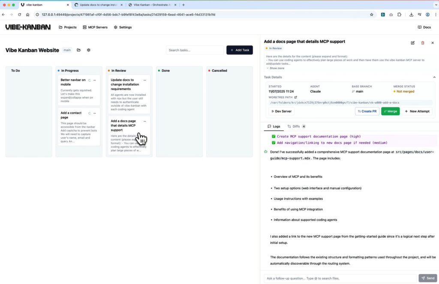The image size is (439, 284).
Task: Click spinner icon on Add a contact page card
Action: [x=90, y=114]
